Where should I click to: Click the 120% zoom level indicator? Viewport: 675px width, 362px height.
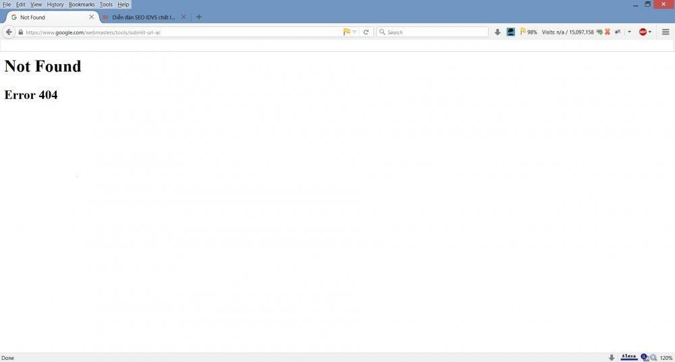click(666, 358)
